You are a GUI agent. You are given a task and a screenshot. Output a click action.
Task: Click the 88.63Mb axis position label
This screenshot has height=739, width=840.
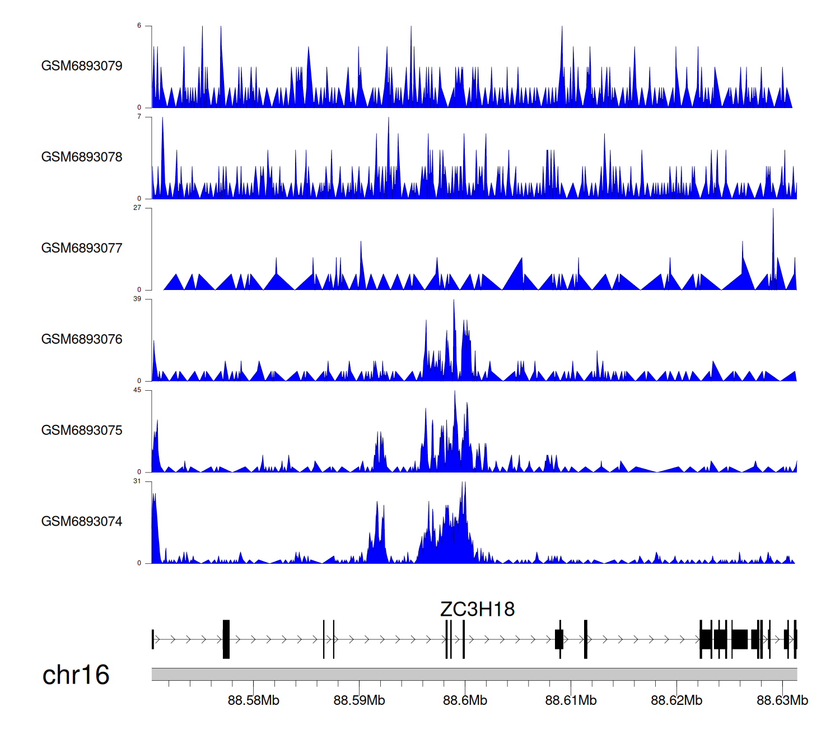[x=782, y=700]
